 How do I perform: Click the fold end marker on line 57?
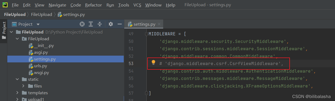click(146, 93)
